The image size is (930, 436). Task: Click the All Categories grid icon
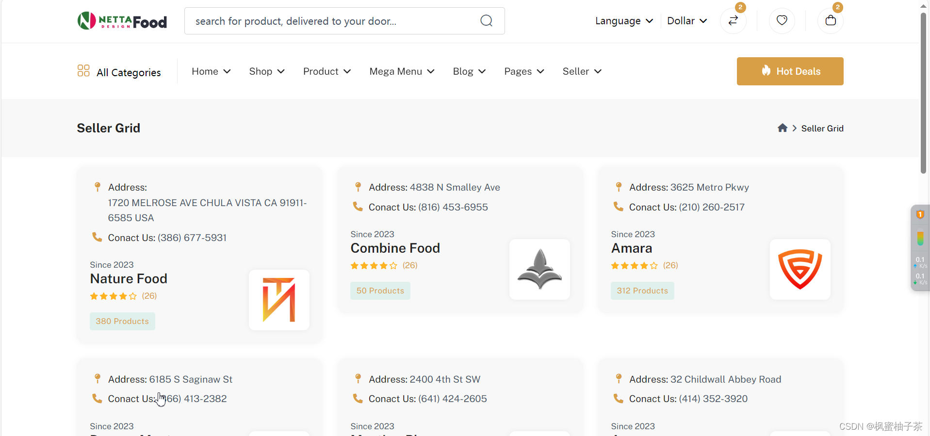(x=83, y=71)
